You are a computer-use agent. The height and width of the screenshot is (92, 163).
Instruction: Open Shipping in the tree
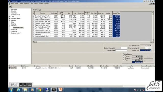coord(13,24)
